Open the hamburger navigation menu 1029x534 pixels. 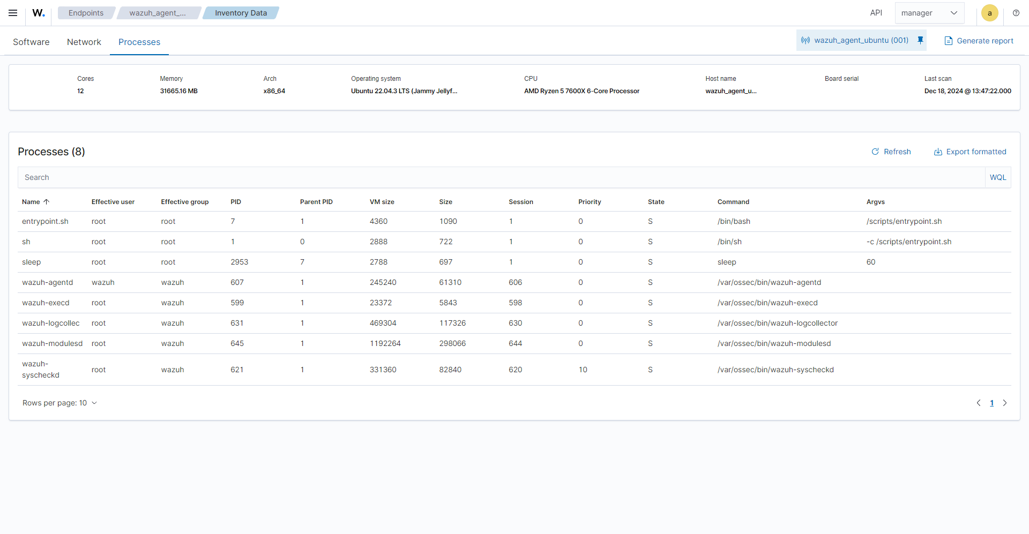click(13, 13)
